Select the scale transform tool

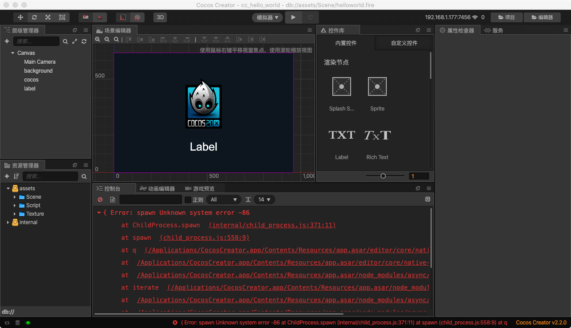48,17
